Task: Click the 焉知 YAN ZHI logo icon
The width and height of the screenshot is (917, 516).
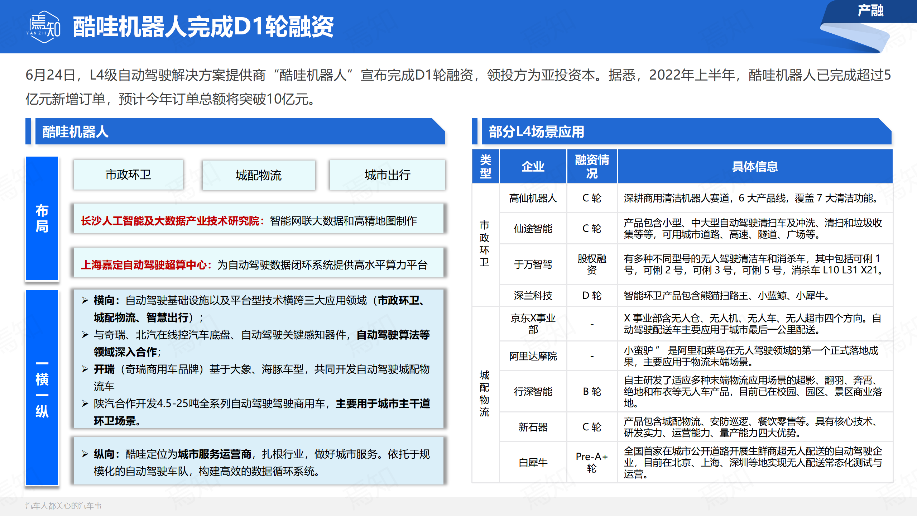Action: click(43, 27)
